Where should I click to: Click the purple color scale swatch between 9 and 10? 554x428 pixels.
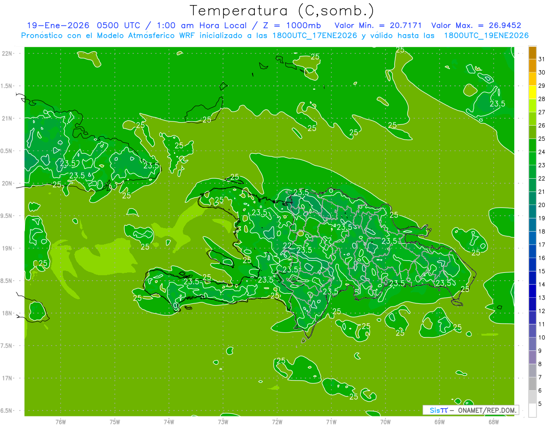532,344
